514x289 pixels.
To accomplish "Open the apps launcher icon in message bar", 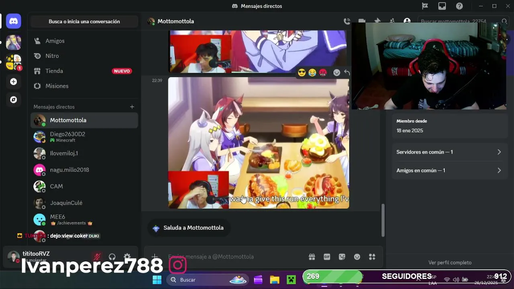I will pos(372,257).
